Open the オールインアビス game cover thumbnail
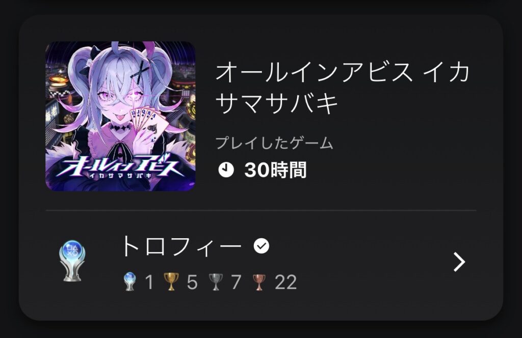Screen dimensions: 522x338 tap(120, 116)
